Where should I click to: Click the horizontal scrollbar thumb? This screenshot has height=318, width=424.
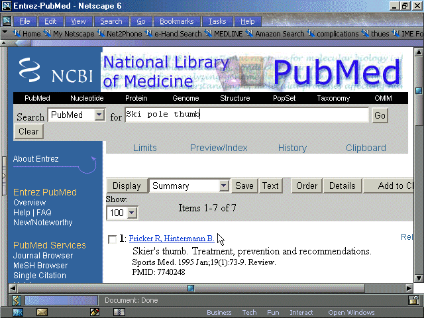point(191,288)
